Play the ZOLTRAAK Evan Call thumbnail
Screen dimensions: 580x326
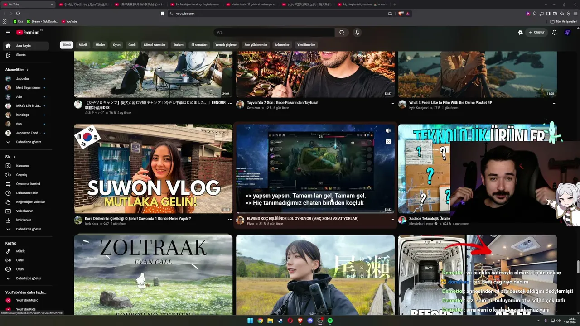point(153,275)
